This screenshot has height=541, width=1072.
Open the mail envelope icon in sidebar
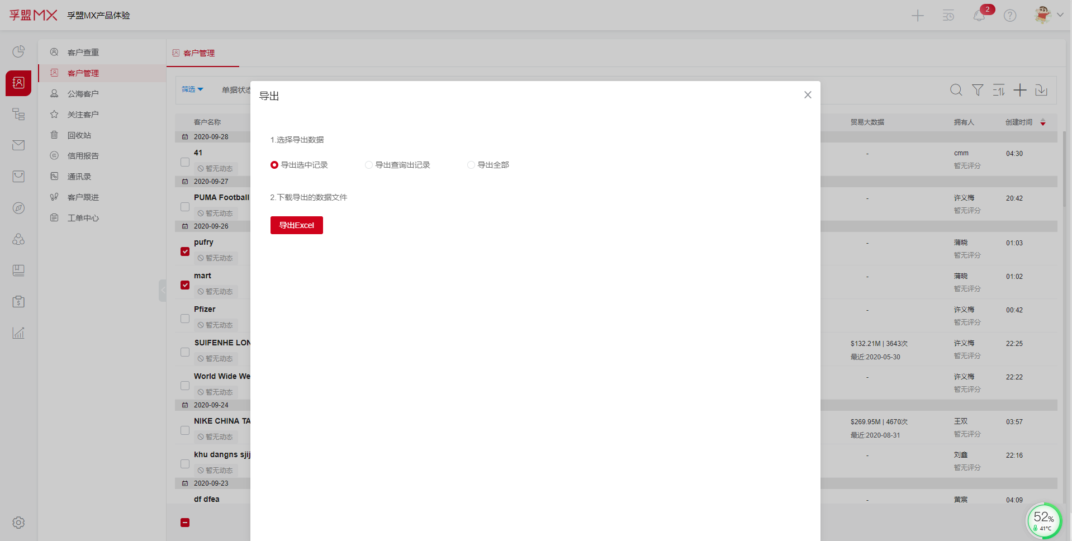coord(18,145)
